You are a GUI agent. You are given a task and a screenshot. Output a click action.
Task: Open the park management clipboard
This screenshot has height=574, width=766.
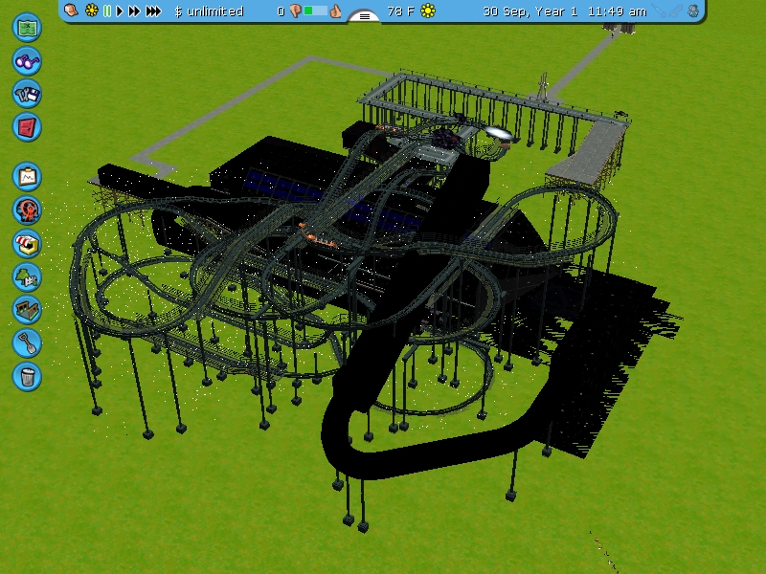pyautogui.click(x=28, y=176)
